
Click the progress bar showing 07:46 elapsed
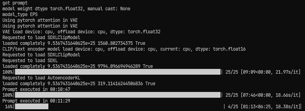click(x=118, y=95)
